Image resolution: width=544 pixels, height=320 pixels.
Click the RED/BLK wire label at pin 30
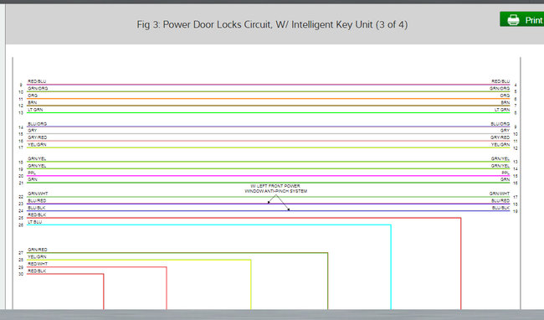click(37, 271)
